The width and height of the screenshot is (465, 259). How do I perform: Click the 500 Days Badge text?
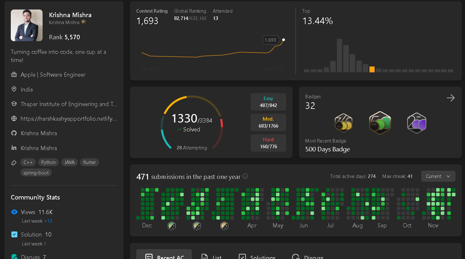click(327, 149)
